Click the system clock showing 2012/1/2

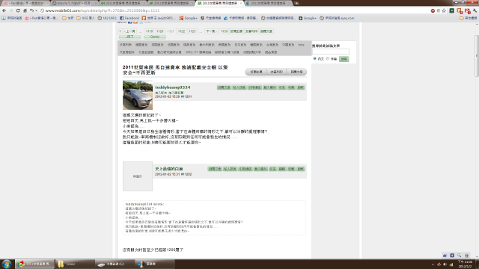(x=466, y=264)
